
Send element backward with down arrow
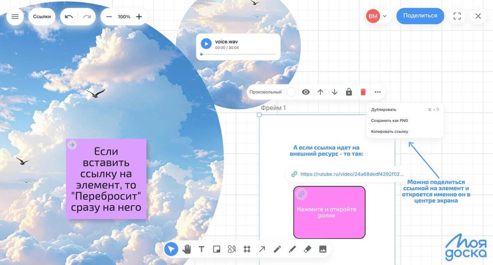334,92
